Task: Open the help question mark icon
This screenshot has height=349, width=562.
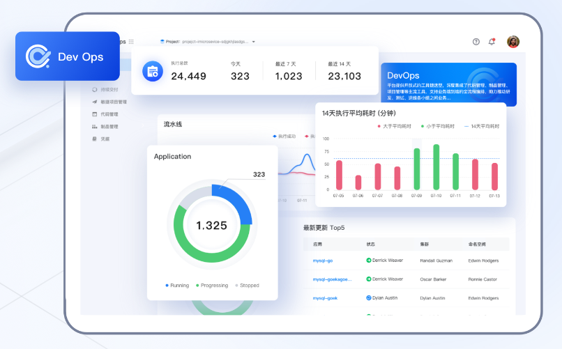Action: tap(476, 42)
